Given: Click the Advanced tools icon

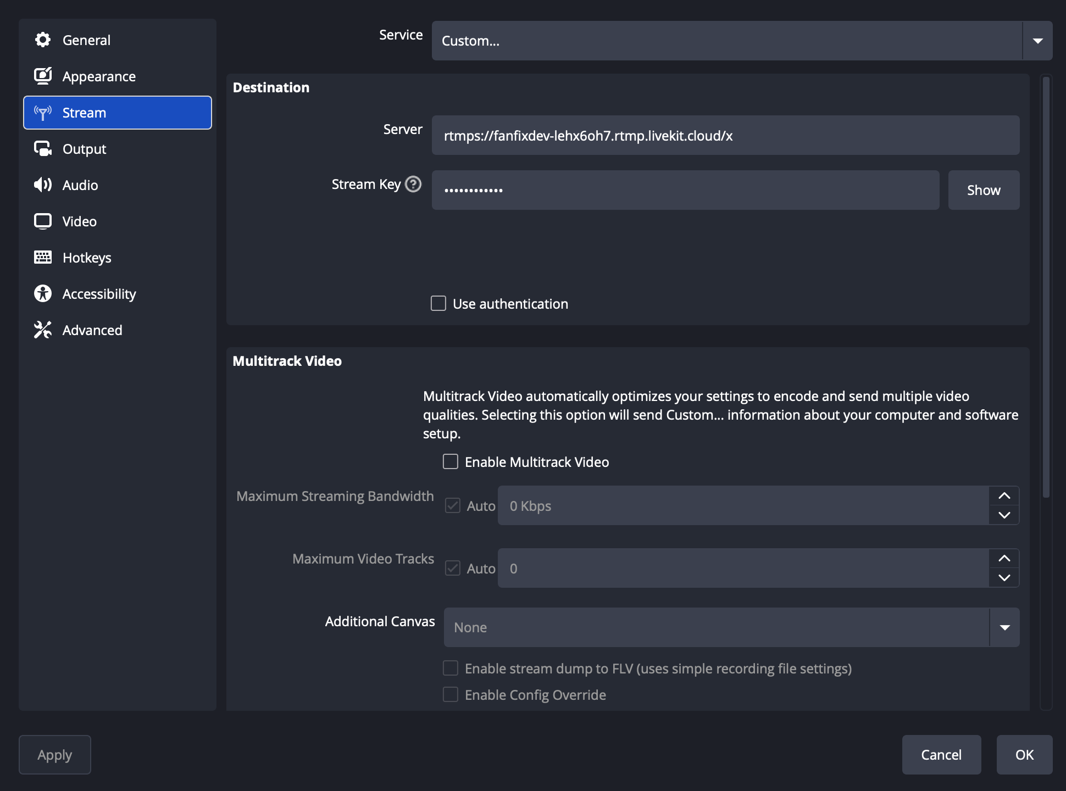Looking at the screenshot, I should [43, 330].
